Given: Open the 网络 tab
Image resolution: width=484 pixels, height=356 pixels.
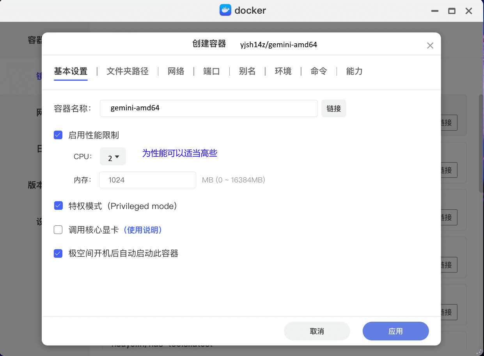Looking at the screenshot, I should pyautogui.click(x=176, y=71).
